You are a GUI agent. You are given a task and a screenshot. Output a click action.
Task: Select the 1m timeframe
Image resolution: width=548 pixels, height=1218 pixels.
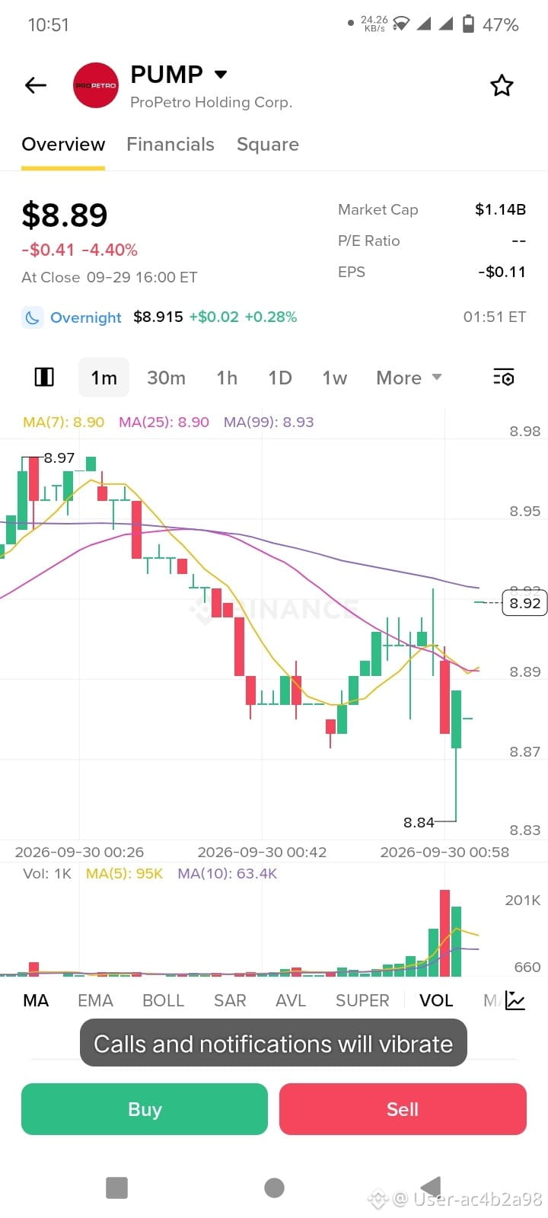tap(104, 378)
